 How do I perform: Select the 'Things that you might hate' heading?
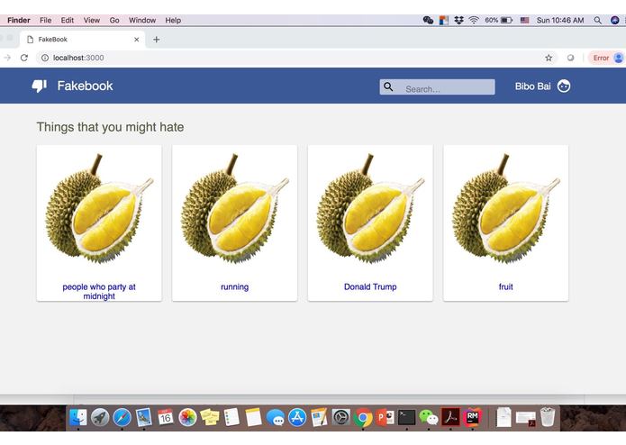tap(110, 127)
